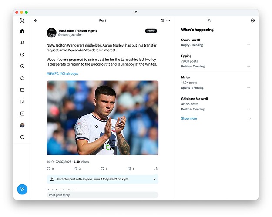Click the blue compose post button
The width and height of the screenshot is (272, 217).
(x=22, y=189)
